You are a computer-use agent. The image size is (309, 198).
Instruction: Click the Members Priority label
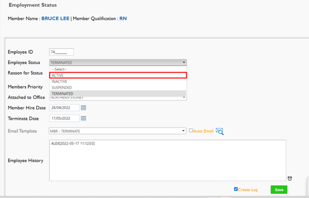[25, 87]
